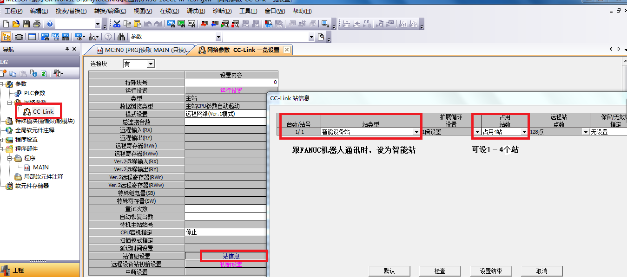
Task: Open the 在线(O) menu
Action: click(x=170, y=11)
